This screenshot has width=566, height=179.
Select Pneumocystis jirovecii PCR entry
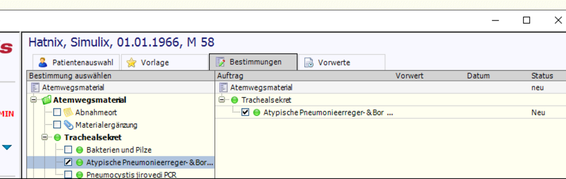[x=132, y=175]
